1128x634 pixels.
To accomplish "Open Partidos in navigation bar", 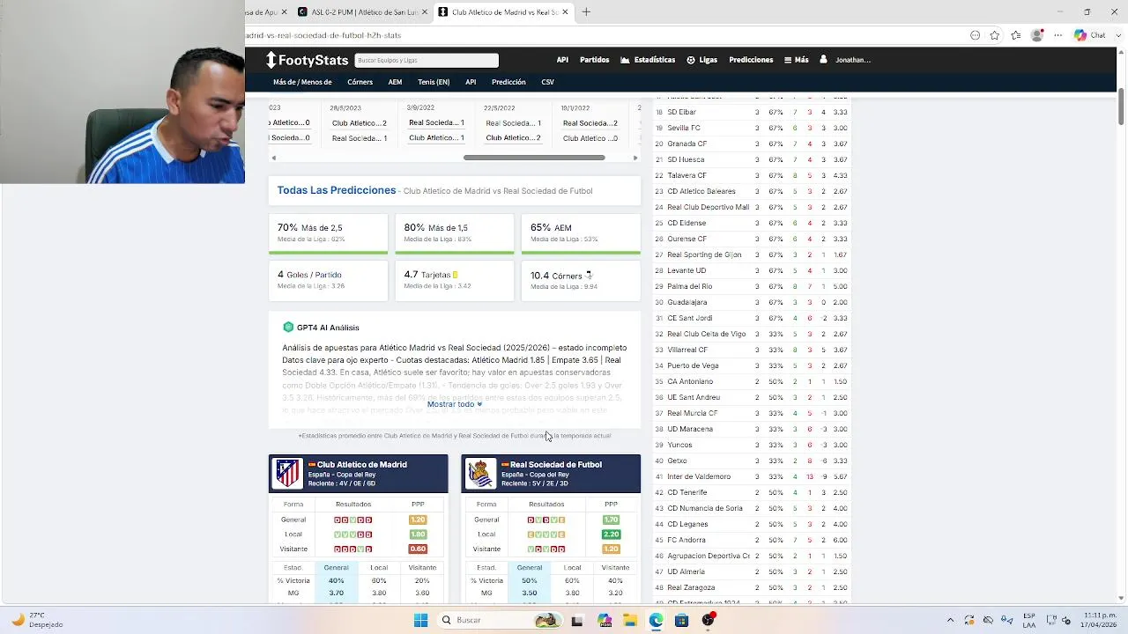I will click(595, 60).
